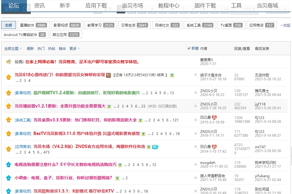Screen dimensions: 292x194
Task: Select the 应用商店 157 category
Action: (262, 25)
